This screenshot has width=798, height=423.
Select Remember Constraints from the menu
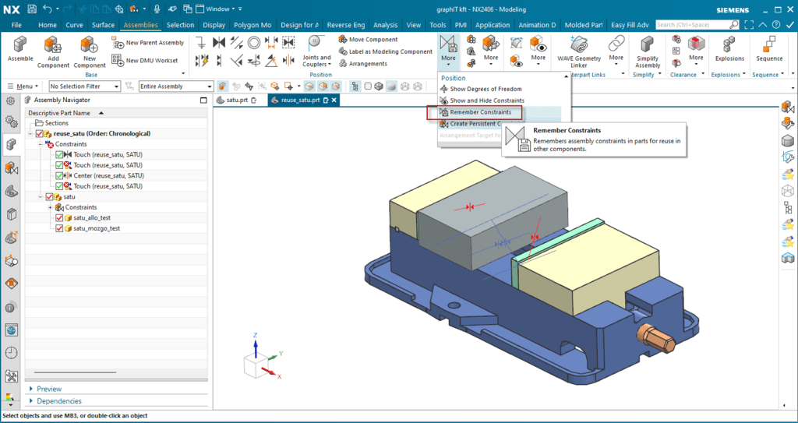pyautogui.click(x=480, y=112)
